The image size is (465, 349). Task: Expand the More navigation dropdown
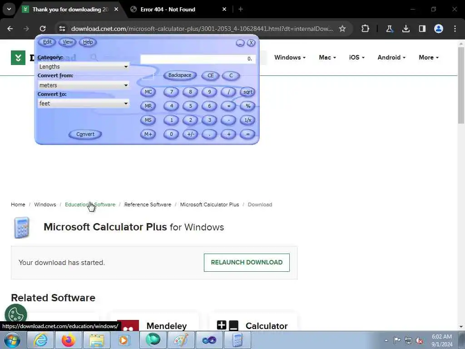pyautogui.click(x=429, y=57)
